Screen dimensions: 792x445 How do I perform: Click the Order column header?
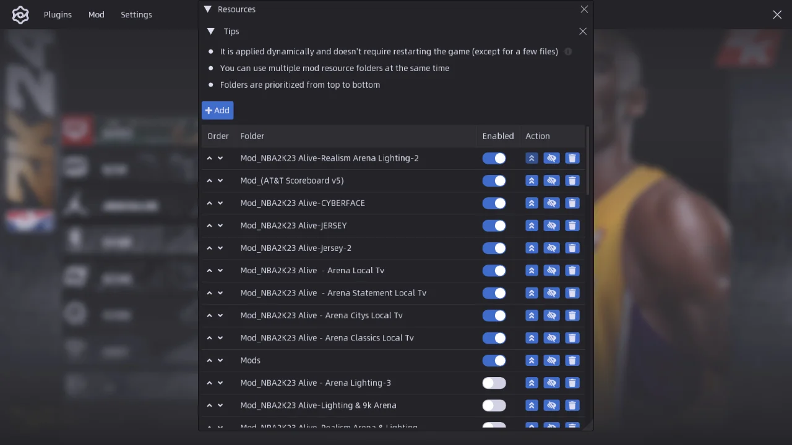(218, 136)
